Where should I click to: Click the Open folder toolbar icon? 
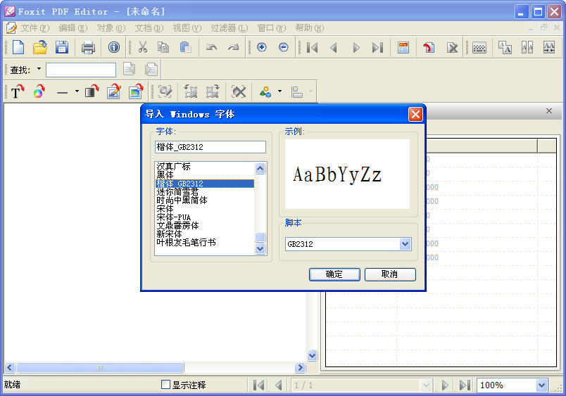pos(40,47)
